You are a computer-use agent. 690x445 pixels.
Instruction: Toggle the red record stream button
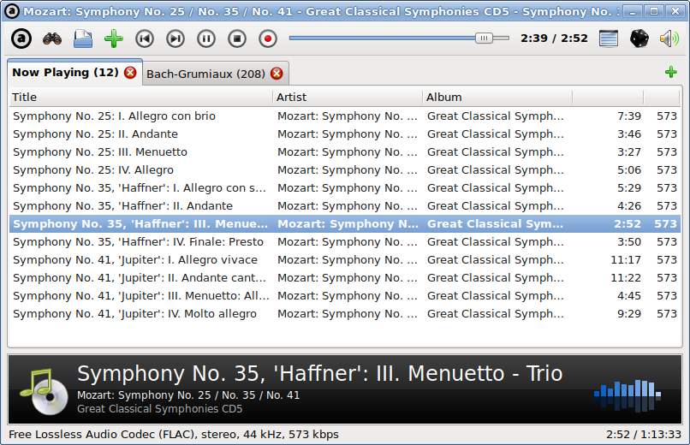tap(268, 39)
